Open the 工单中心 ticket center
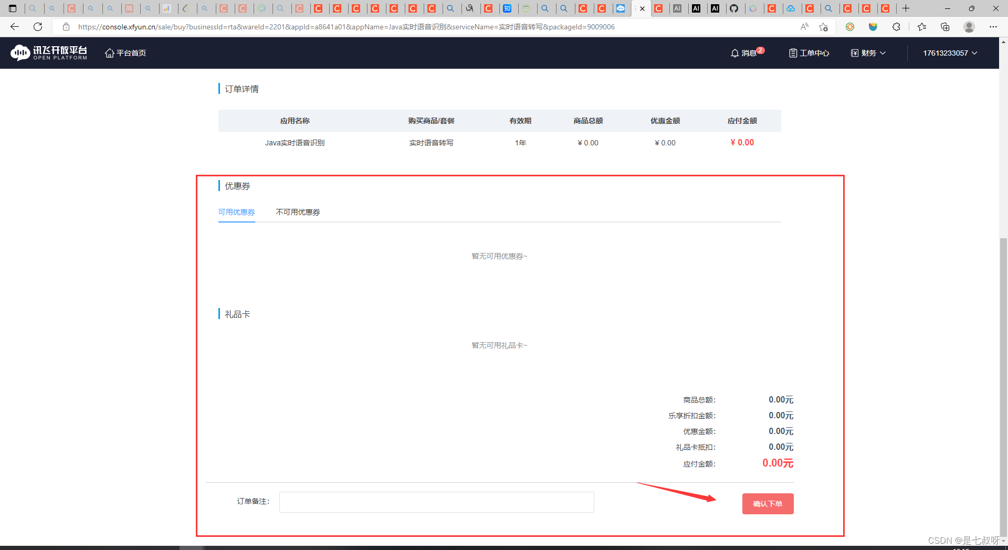This screenshot has width=1008, height=550. tap(809, 53)
